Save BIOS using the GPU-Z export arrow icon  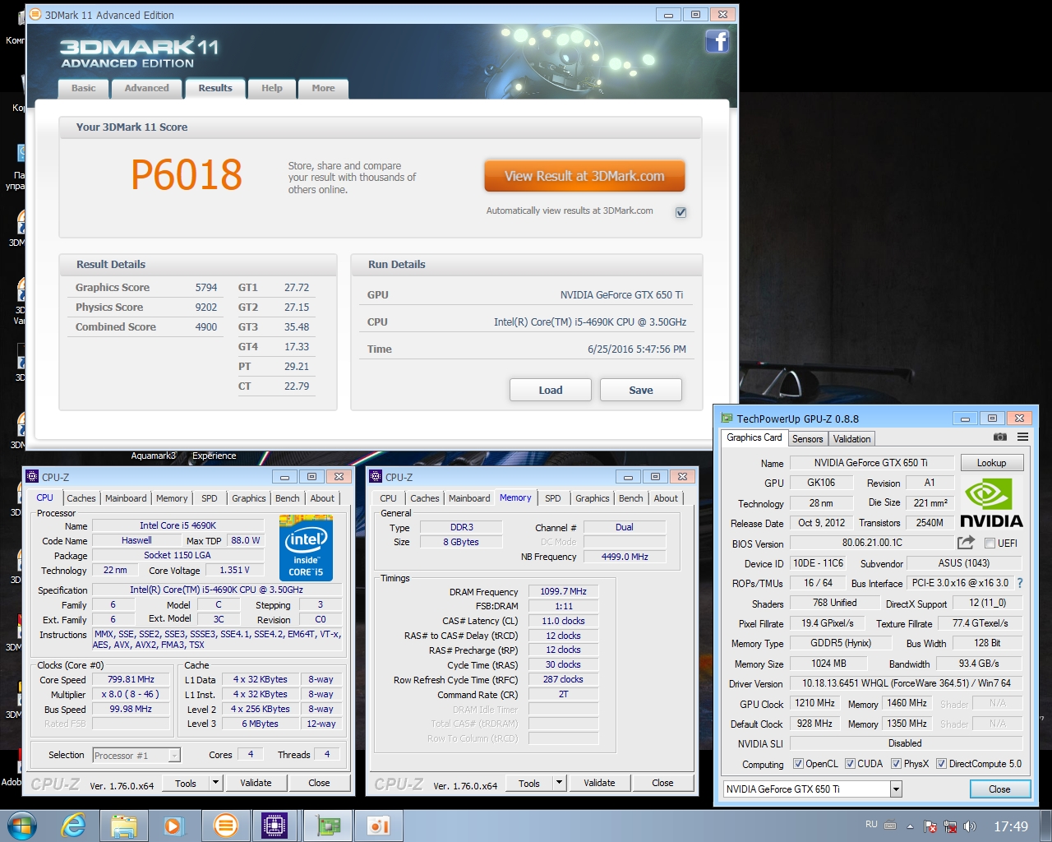(x=966, y=543)
